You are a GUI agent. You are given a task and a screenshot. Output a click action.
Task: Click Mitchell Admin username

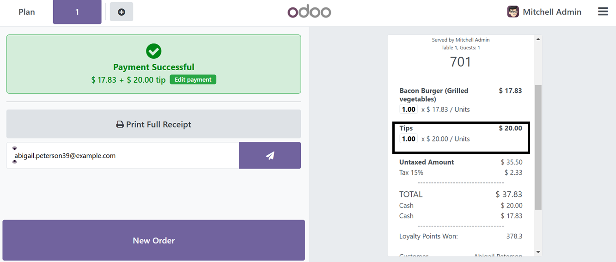pyautogui.click(x=552, y=12)
